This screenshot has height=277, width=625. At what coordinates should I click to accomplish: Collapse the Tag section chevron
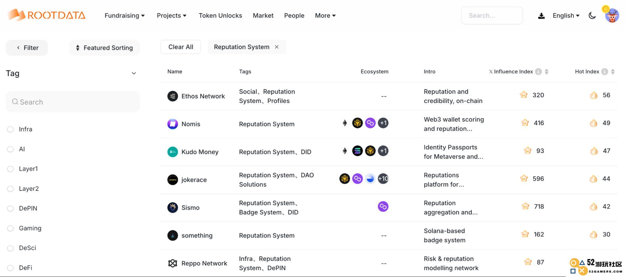pos(134,73)
